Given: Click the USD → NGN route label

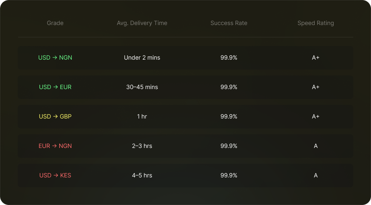Looking at the screenshot, I should coord(55,57).
